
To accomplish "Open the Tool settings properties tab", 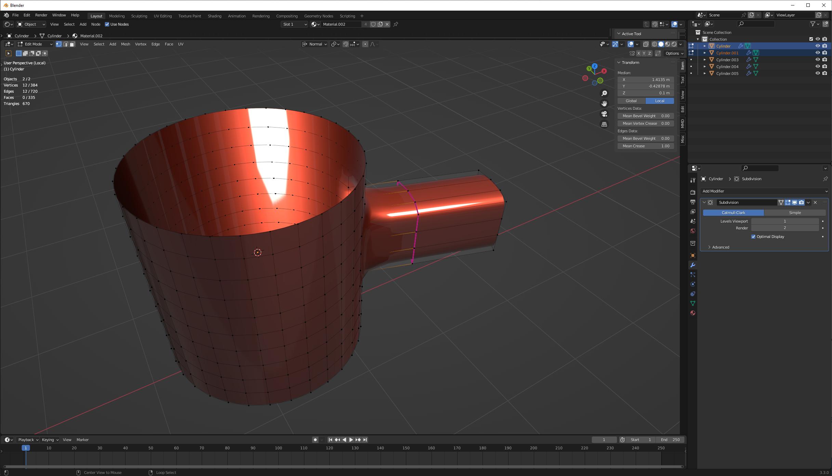I will pos(692,180).
